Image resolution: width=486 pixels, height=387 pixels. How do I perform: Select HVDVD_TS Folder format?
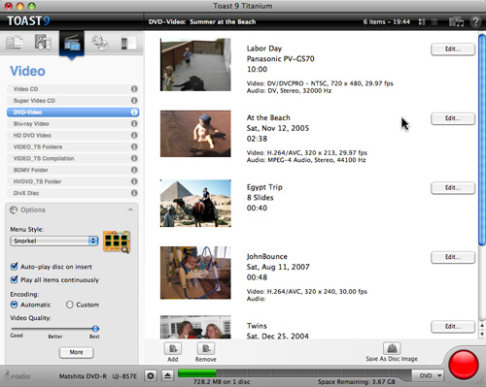coord(73,181)
